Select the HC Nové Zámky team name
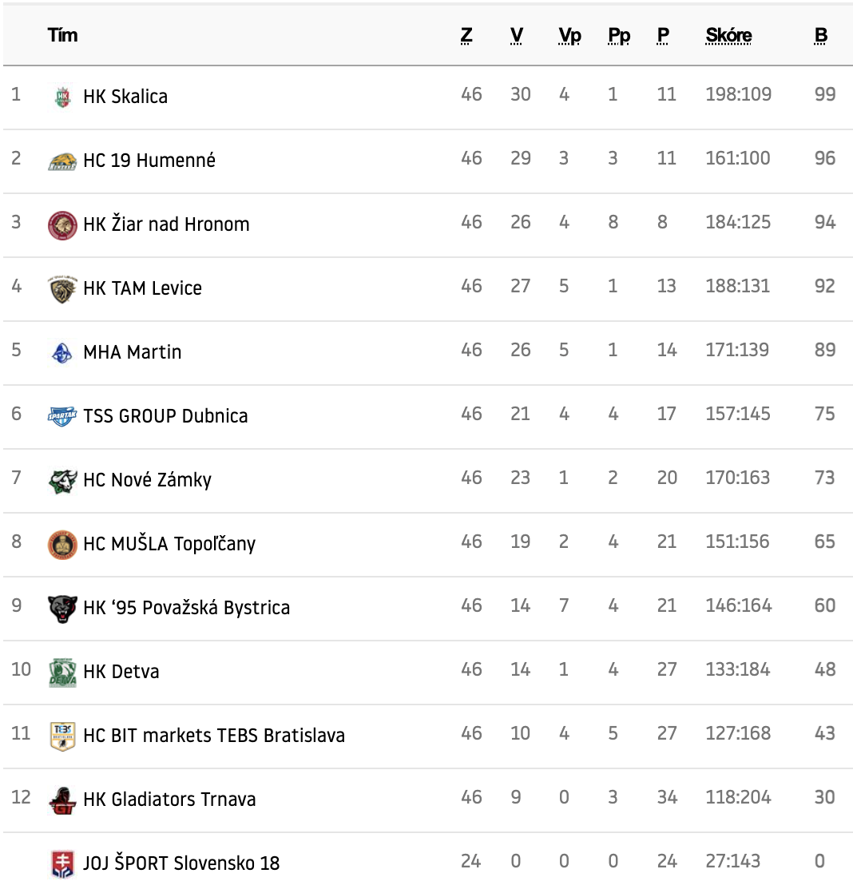This screenshot has width=853, height=893. [x=147, y=480]
